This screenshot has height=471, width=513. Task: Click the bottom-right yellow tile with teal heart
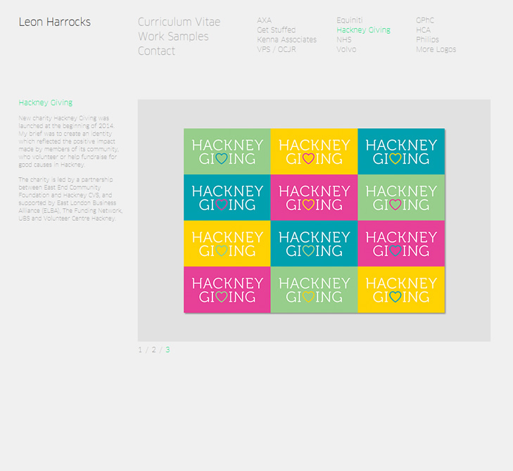(401, 290)
